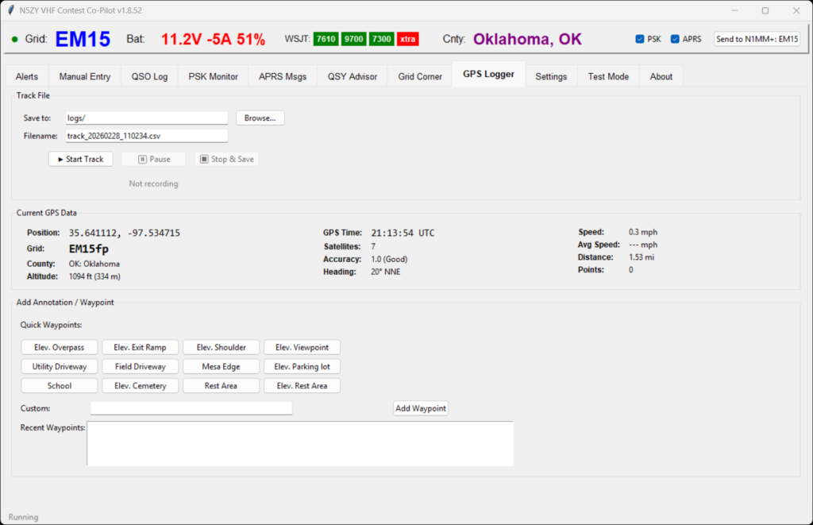Click the Filename input field

(145, 136)
